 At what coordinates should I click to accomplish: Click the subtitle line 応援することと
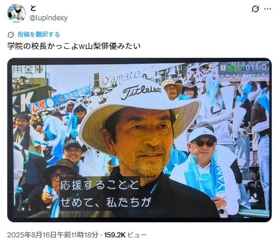tap(100, 184)
